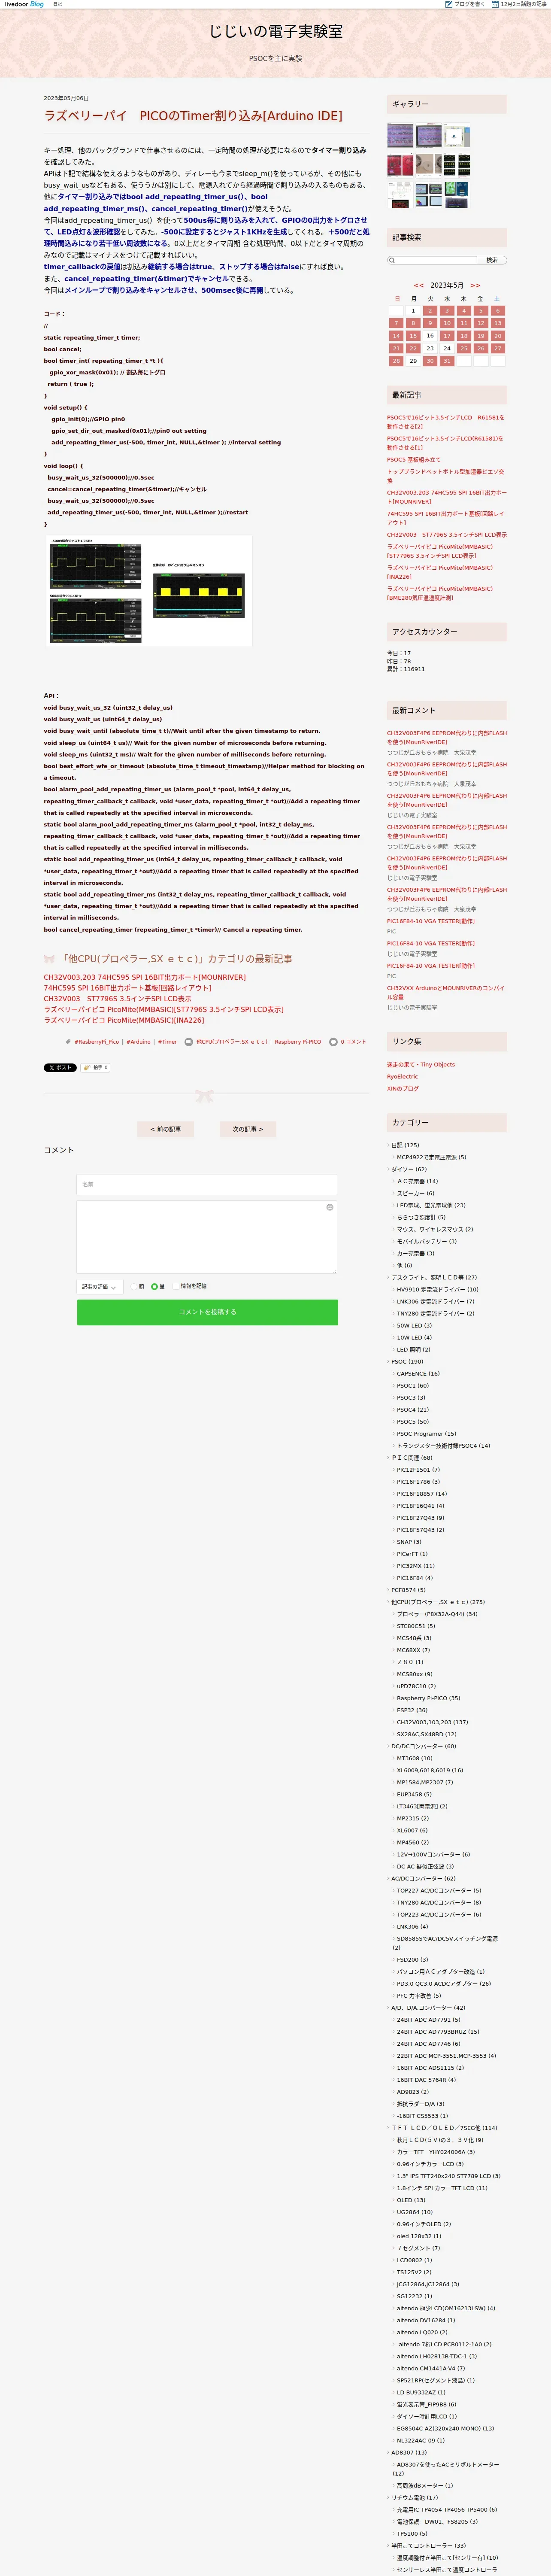The image size is (551, 2576).
Task: Click the ＜前の記事 button
Action: click(x=165, y=1129)
